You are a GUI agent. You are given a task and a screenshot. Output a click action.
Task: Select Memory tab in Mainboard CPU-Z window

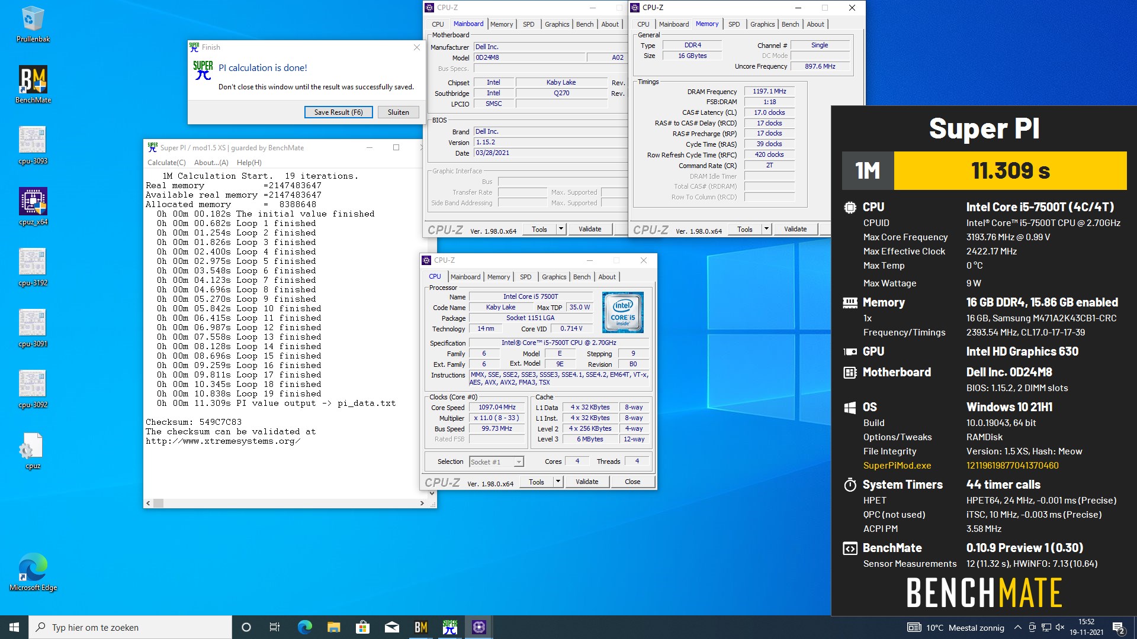pos(502,24)
